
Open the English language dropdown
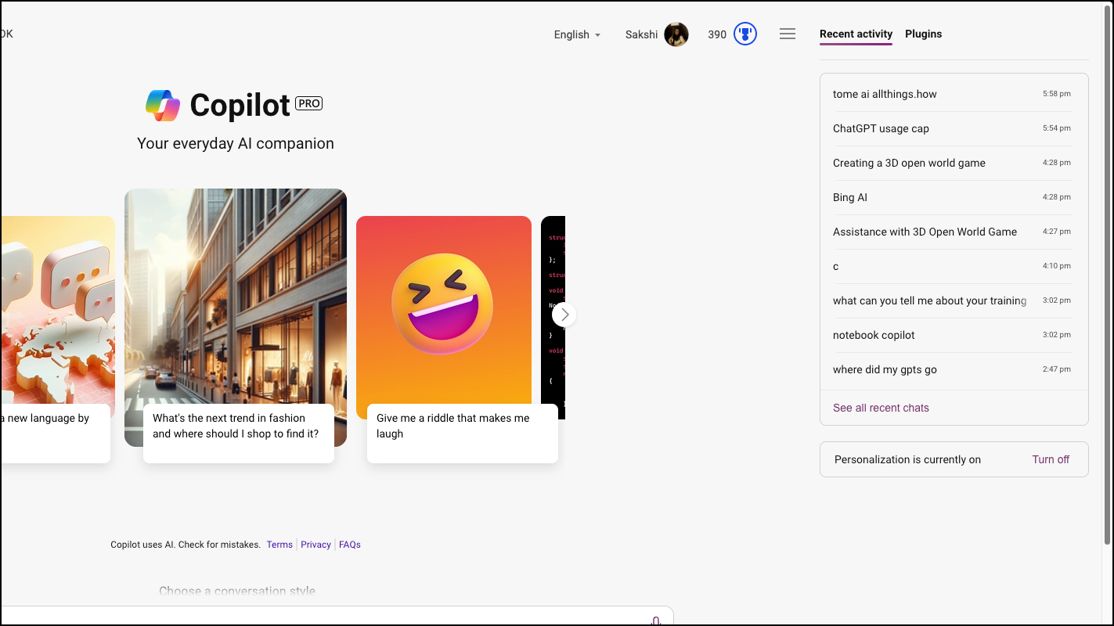click(577, 34)
